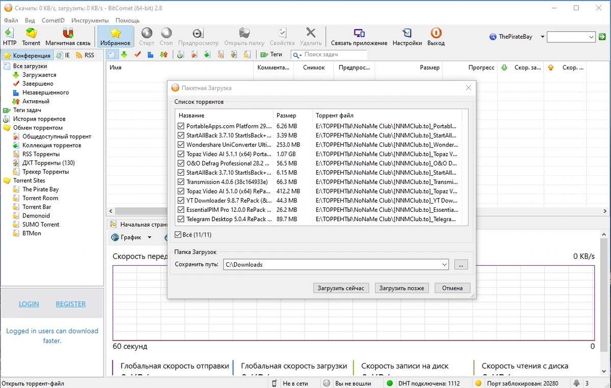This screenshot has width=611, height=388.
Task: Sort torrent list by Размер column header
Action: 293,116
